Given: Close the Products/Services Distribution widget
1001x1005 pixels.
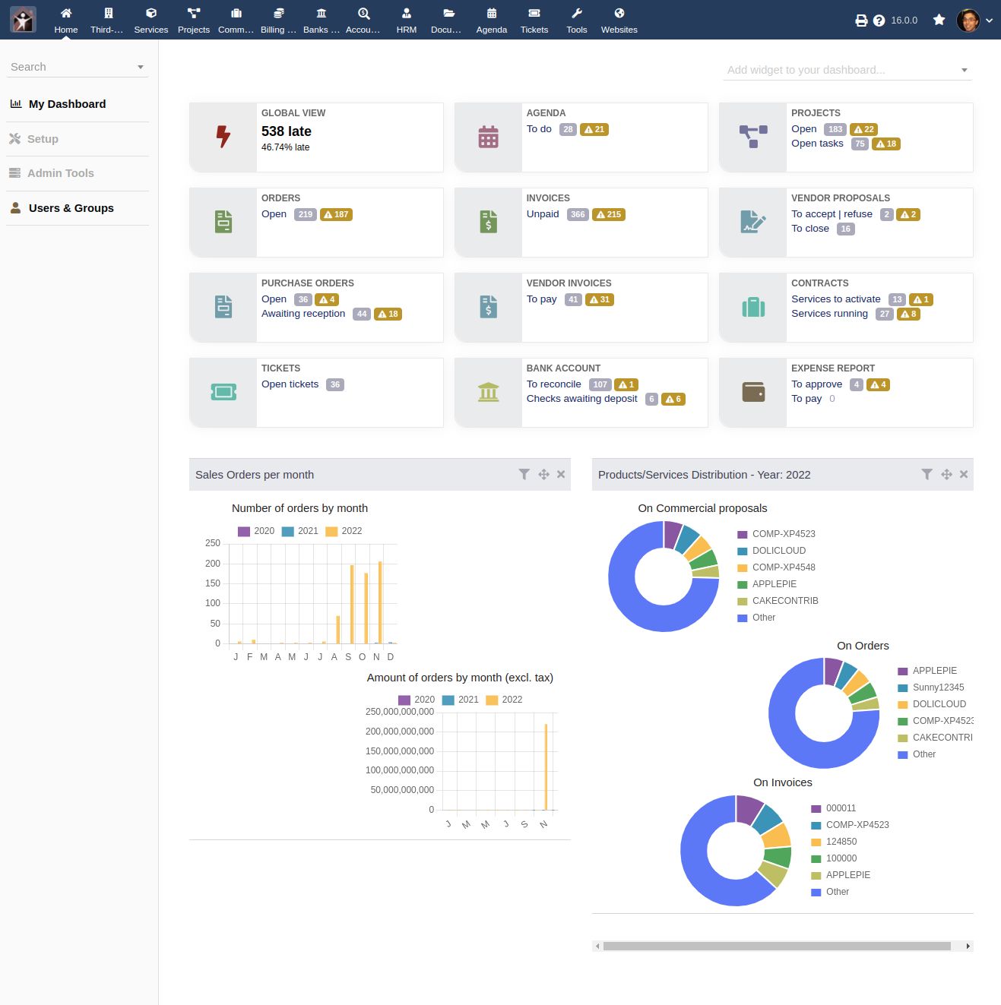Looking at the screenshot, I should tap(964, 474).
